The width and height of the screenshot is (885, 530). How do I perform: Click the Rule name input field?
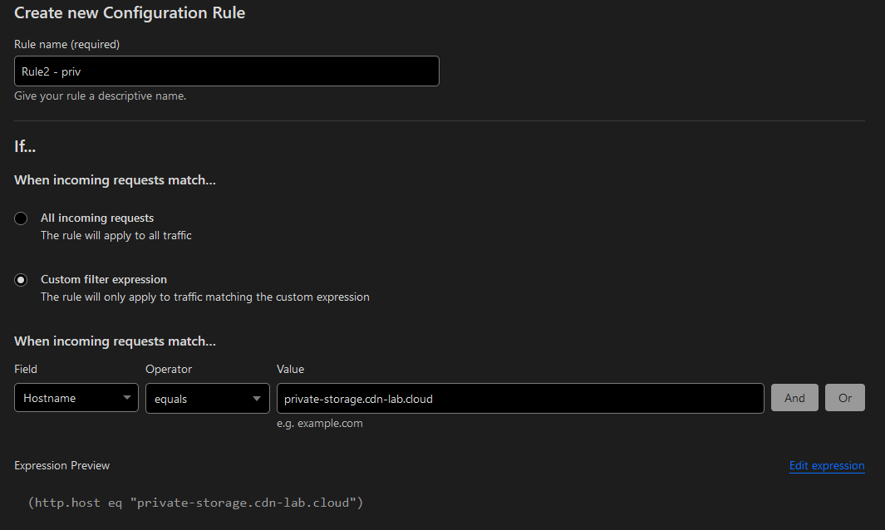pos(226,71)
